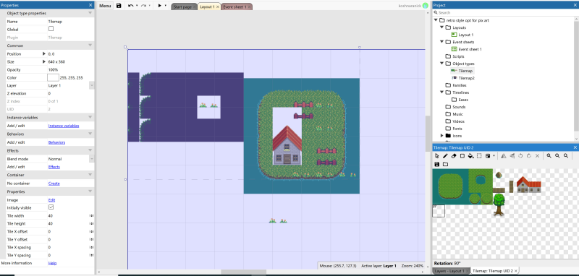Viewport: 579px width, 276px height.
Task: Click the preview play button
Action: (159, 6)
